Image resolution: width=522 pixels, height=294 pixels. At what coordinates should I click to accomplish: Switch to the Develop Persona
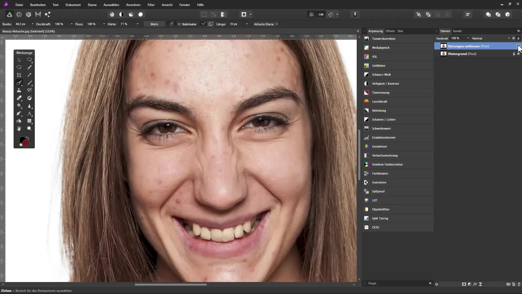pyautogui.click(x=29, y=14)
